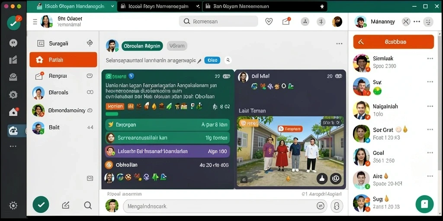The image size is (443, 221).
Task: Click green floating button in contacts panel
Action: tap(425, 204)
